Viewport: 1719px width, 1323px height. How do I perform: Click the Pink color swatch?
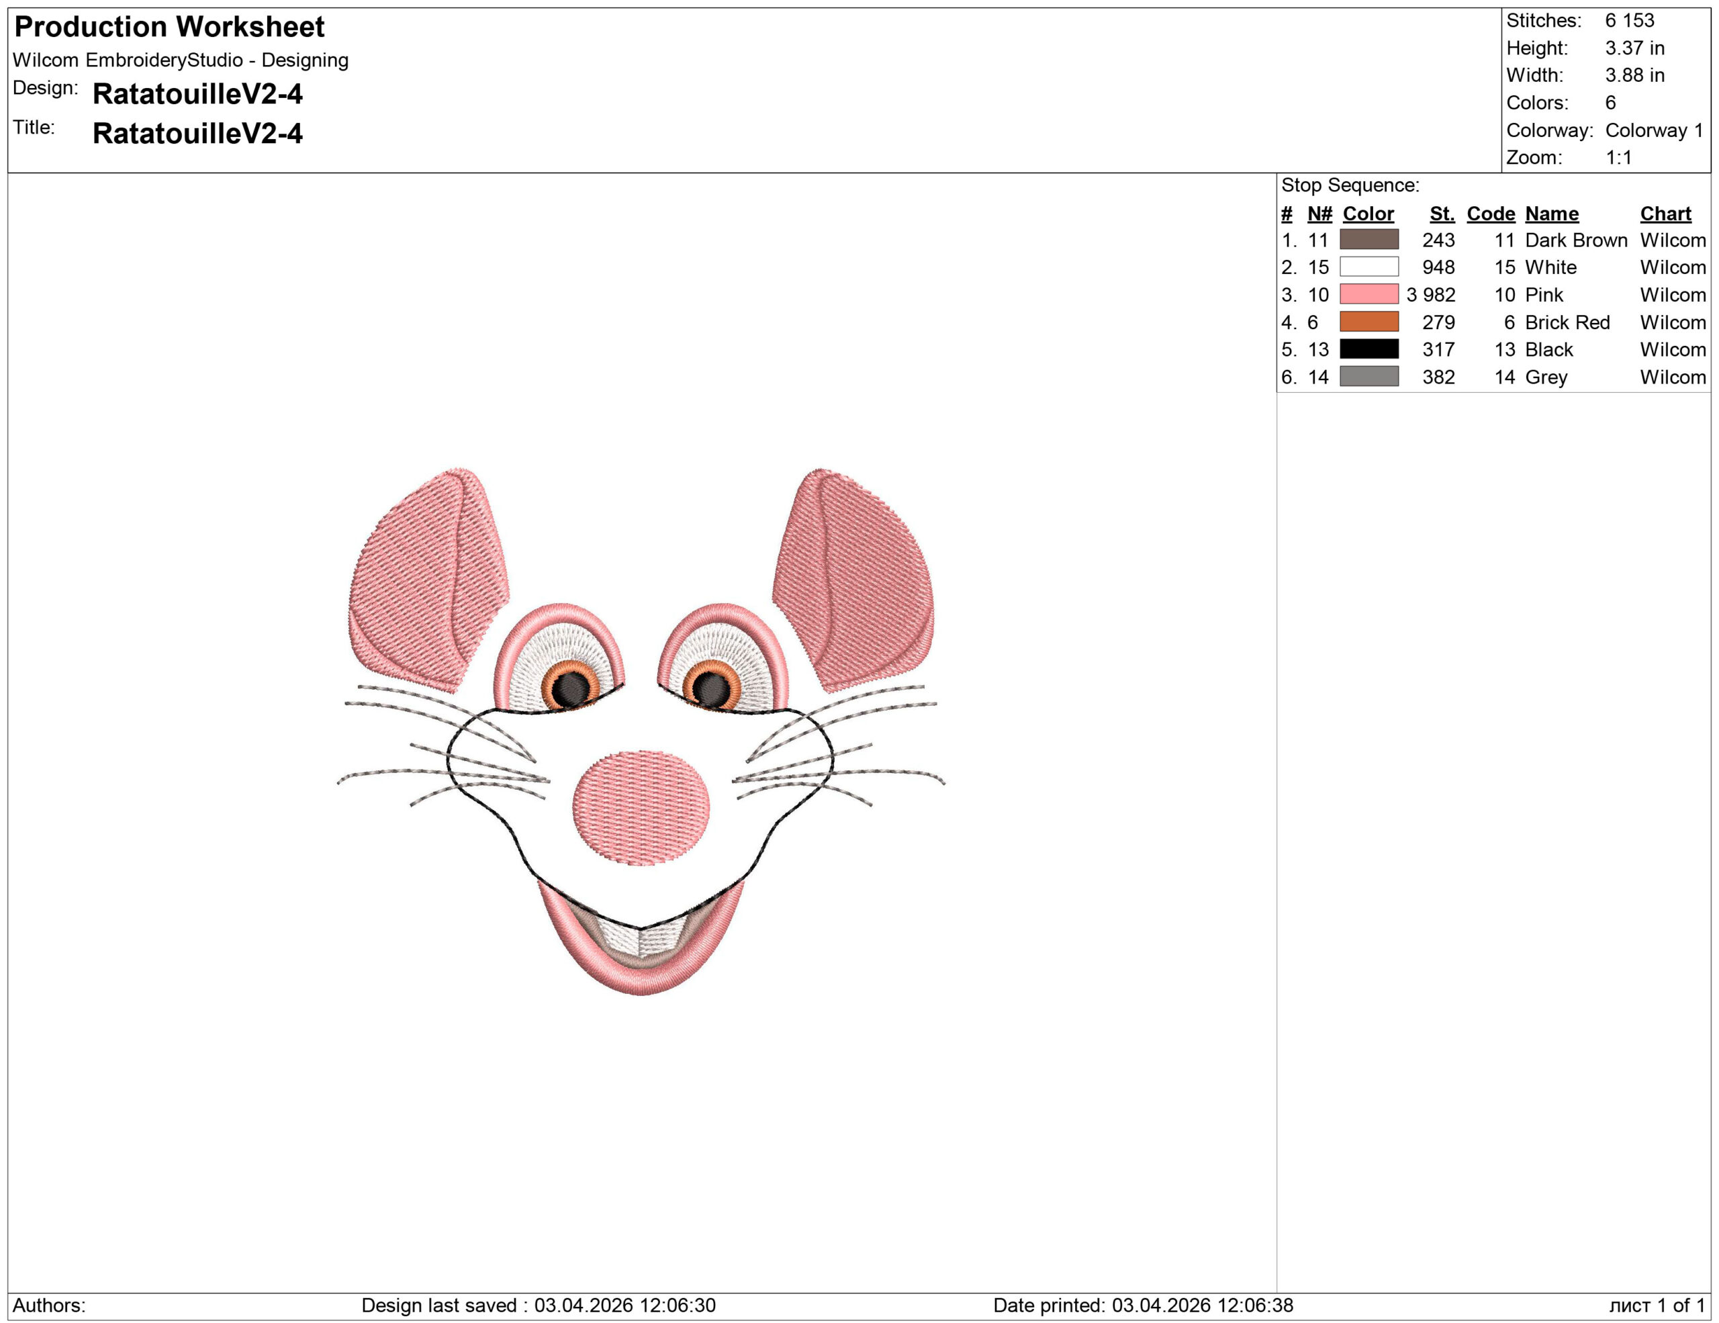coord(1368,294)
